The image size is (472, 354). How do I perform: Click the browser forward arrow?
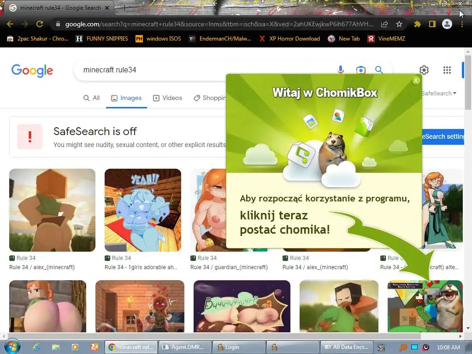pyautogui.click(x=25, y=24)
